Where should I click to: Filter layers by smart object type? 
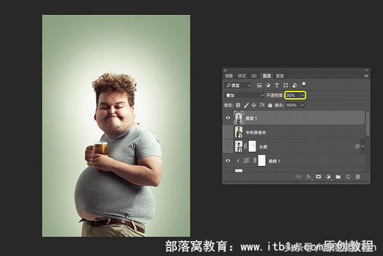(295, 85)
